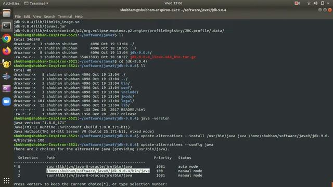Click the jmods/ directory entry
The width and height of the screenshot is (333, 187).
click(x=127, y=97)
